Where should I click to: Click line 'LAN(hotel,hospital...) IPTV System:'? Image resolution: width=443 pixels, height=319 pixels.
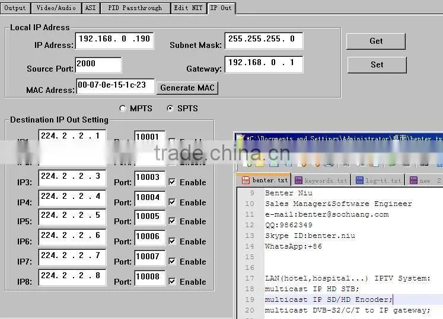[348, 278]
